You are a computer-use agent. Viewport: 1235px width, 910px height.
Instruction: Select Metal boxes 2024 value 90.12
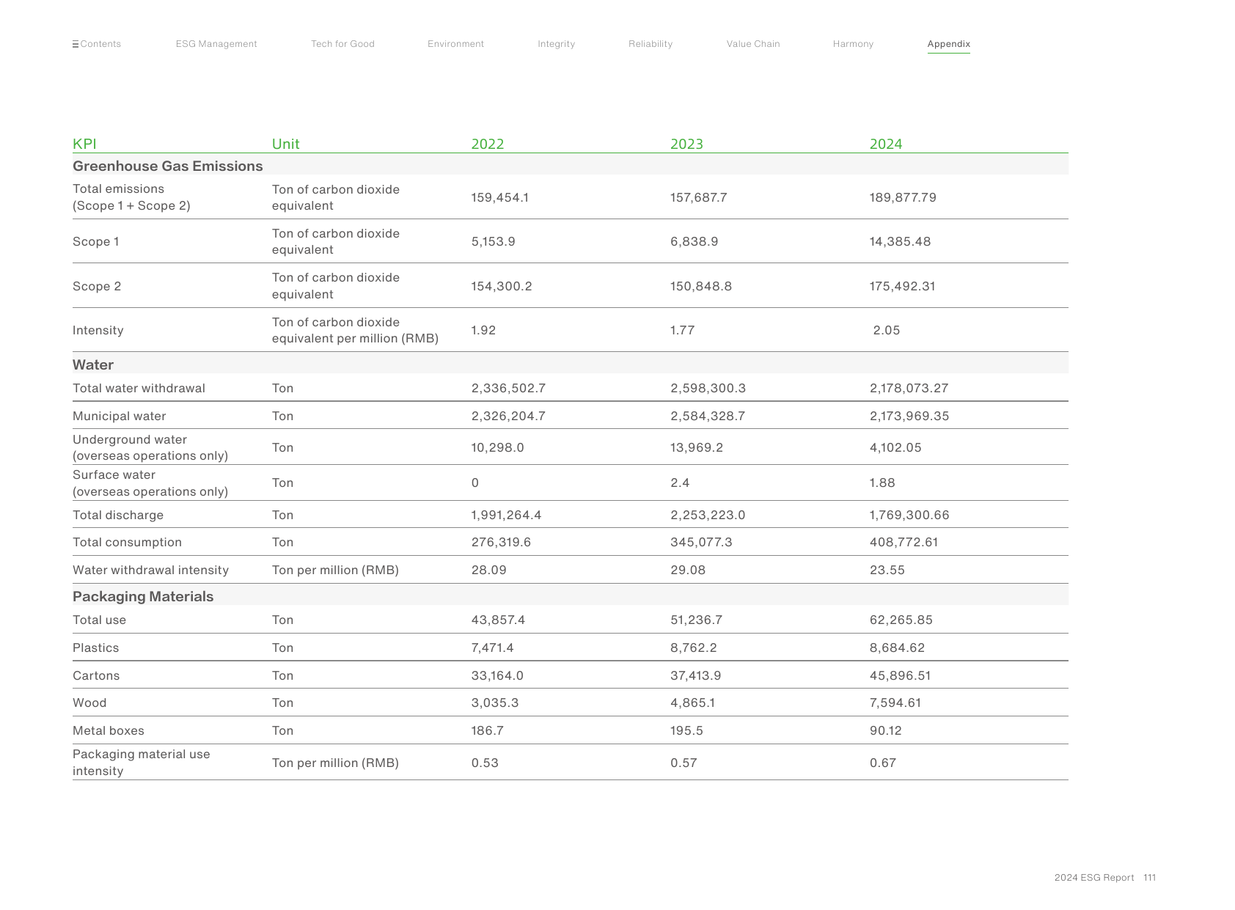886,730
